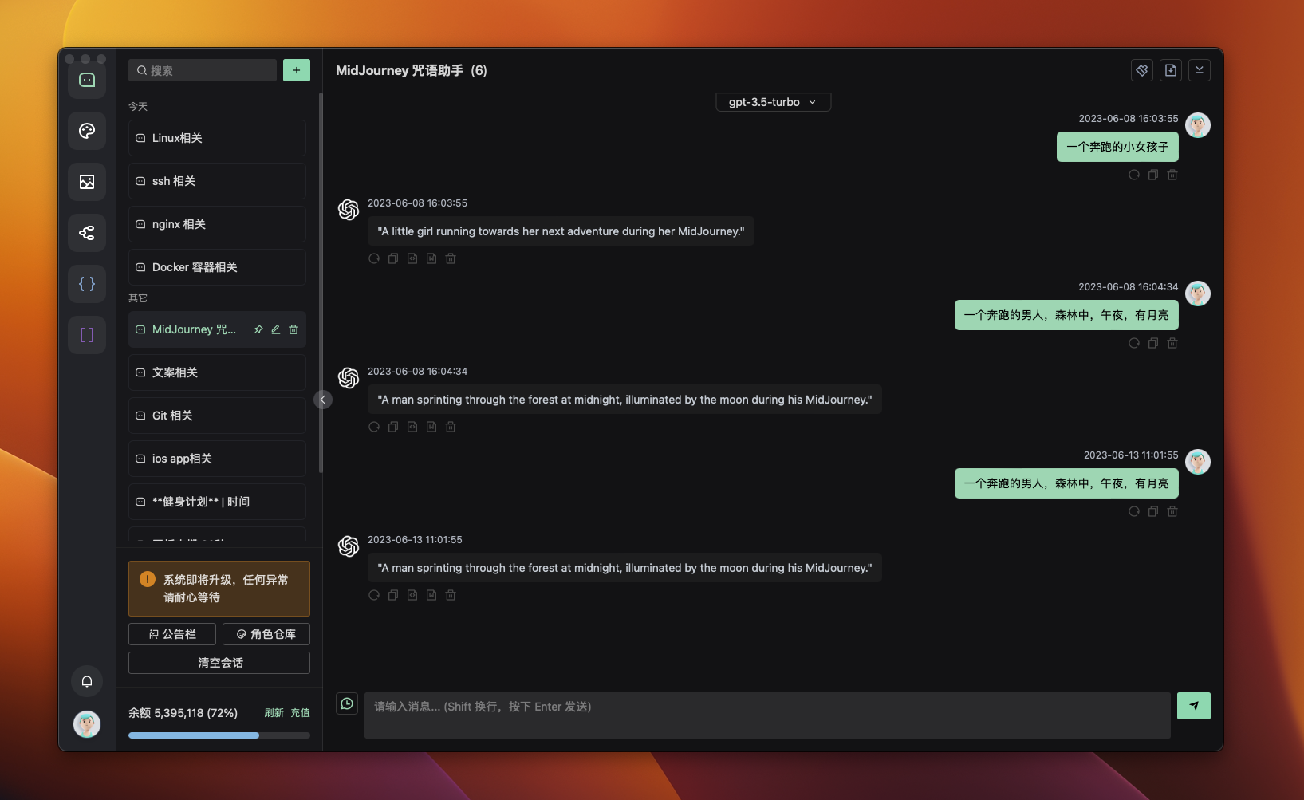This screenshot has width=1304, height=800.
Task: Send the message with the paper-plane button
Action: pos(1194,706)
